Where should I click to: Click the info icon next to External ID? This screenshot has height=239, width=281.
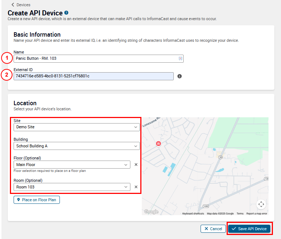point(180,76)
